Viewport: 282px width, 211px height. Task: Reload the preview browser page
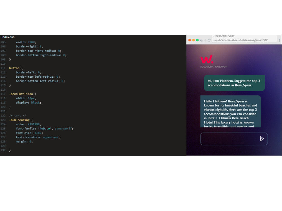209,40
